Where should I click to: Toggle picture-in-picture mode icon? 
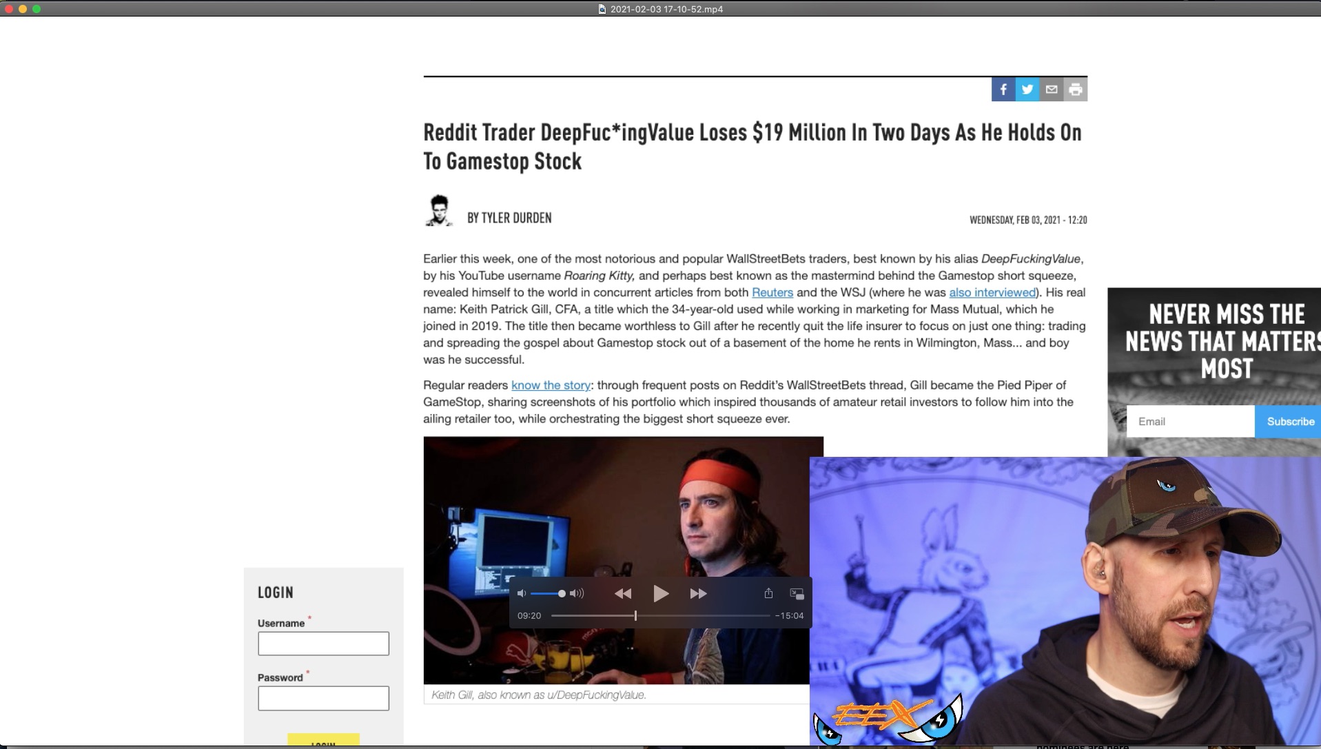click(797, 593)
